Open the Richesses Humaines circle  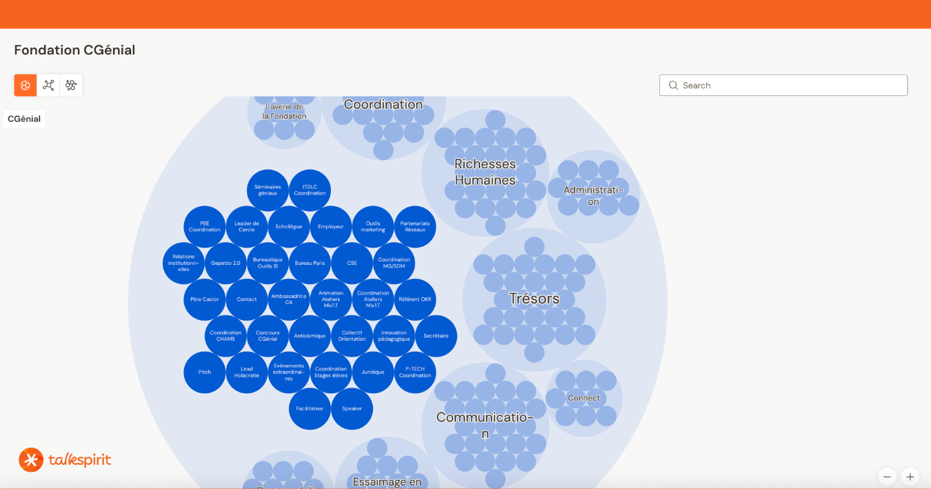(485, 172)
